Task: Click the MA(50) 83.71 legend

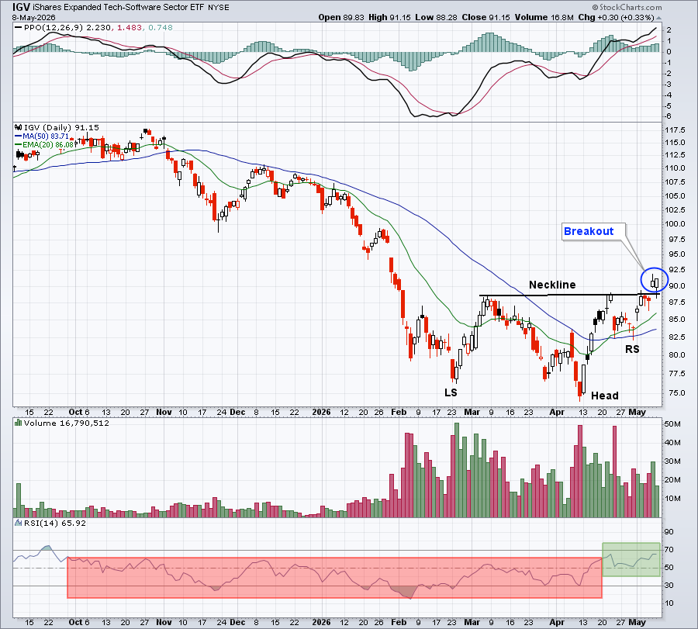Action: 46,137
